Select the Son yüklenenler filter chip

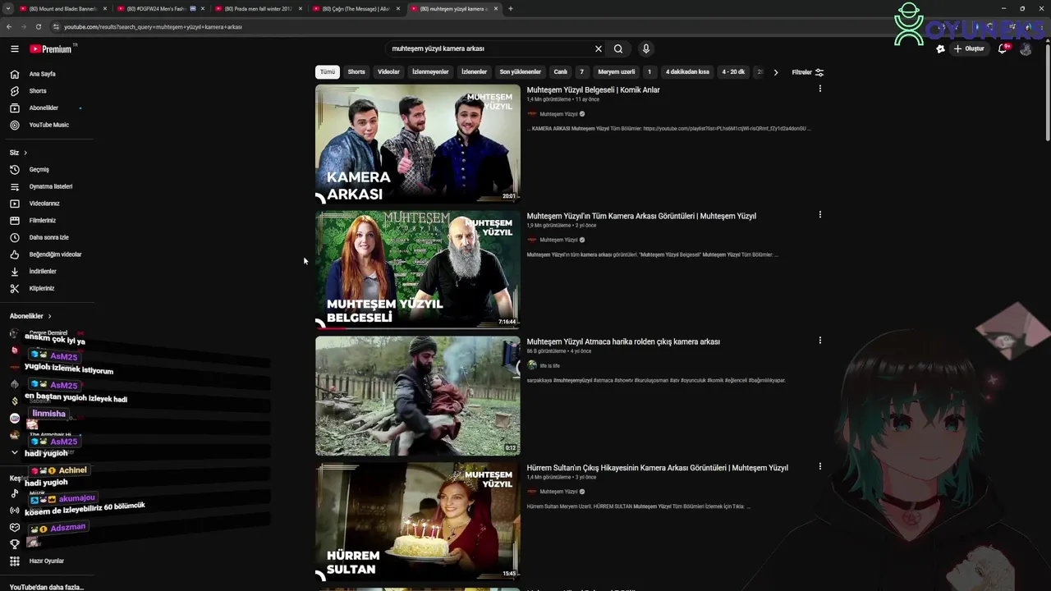[x=521, y=72]
